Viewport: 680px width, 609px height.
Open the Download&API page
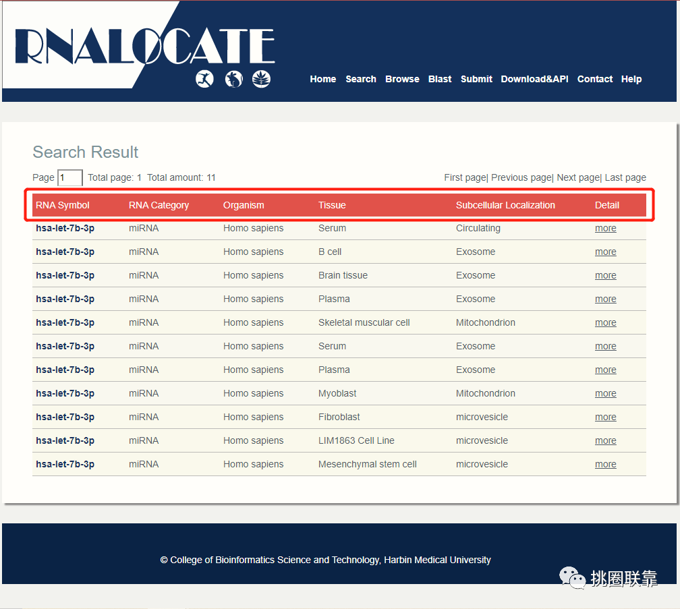535,79
